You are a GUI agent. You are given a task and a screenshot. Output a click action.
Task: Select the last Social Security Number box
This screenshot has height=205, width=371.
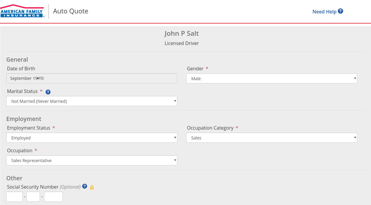click(x=53, y=197)
